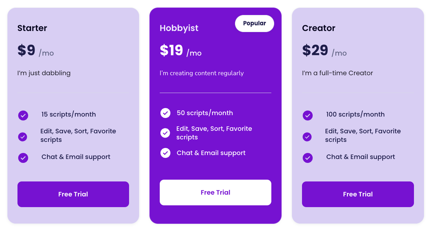Click Creator's Chat & Email support checkmark
Viewport: 430px width, 231px height.
(308, 158)
